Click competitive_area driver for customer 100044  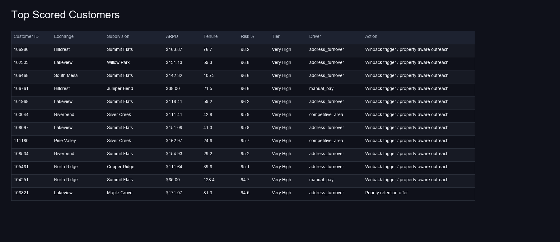326,114
